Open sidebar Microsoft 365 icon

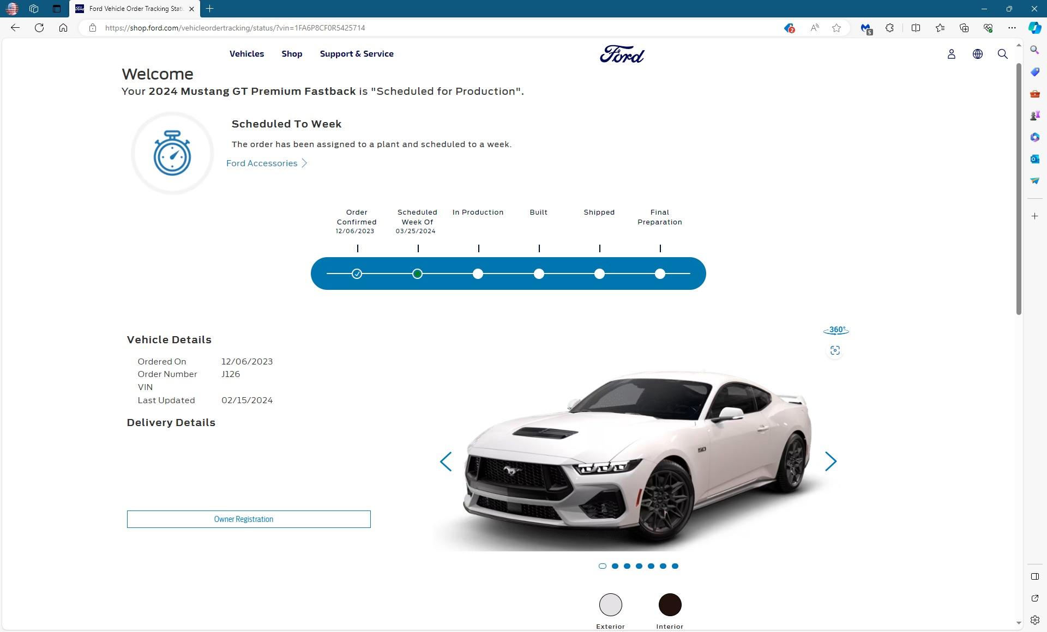pos(1034,137)
